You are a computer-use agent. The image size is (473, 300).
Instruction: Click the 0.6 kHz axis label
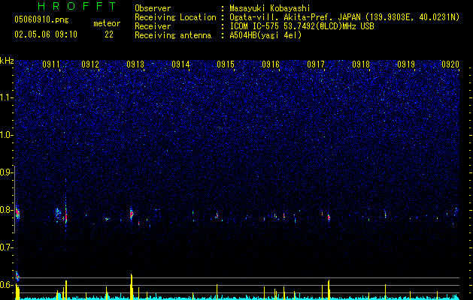6,285
